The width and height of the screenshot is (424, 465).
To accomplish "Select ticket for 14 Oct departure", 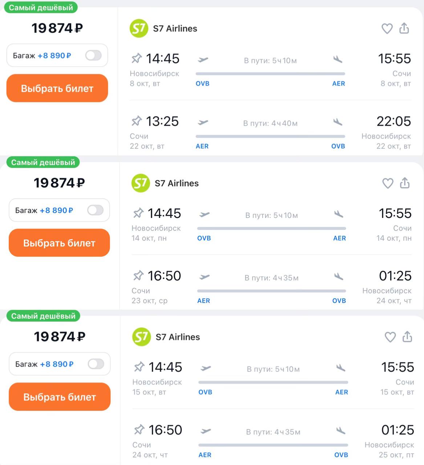I will [x=59, y=243].
